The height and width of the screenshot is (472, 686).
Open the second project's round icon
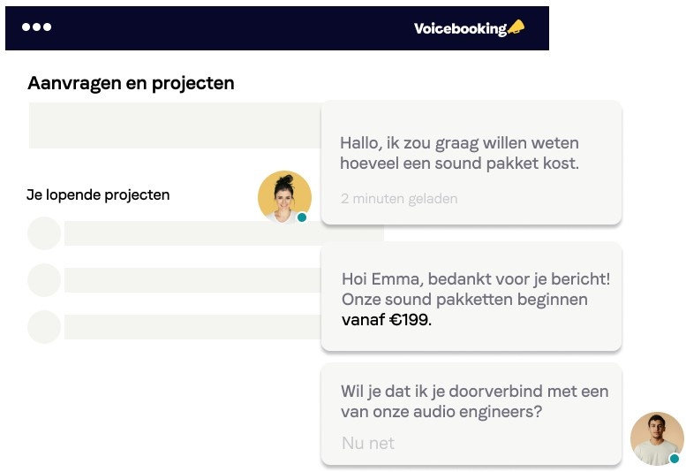coord(44,280)
